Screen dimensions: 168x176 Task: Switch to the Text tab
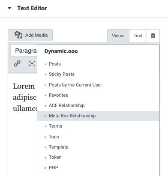(138, 36)
